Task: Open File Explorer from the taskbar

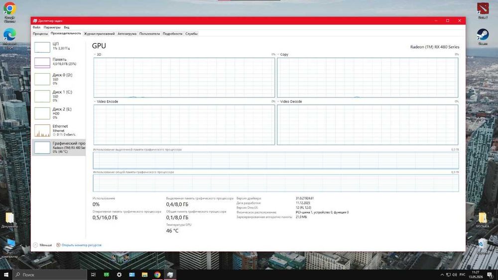Action: click(144, 275)
